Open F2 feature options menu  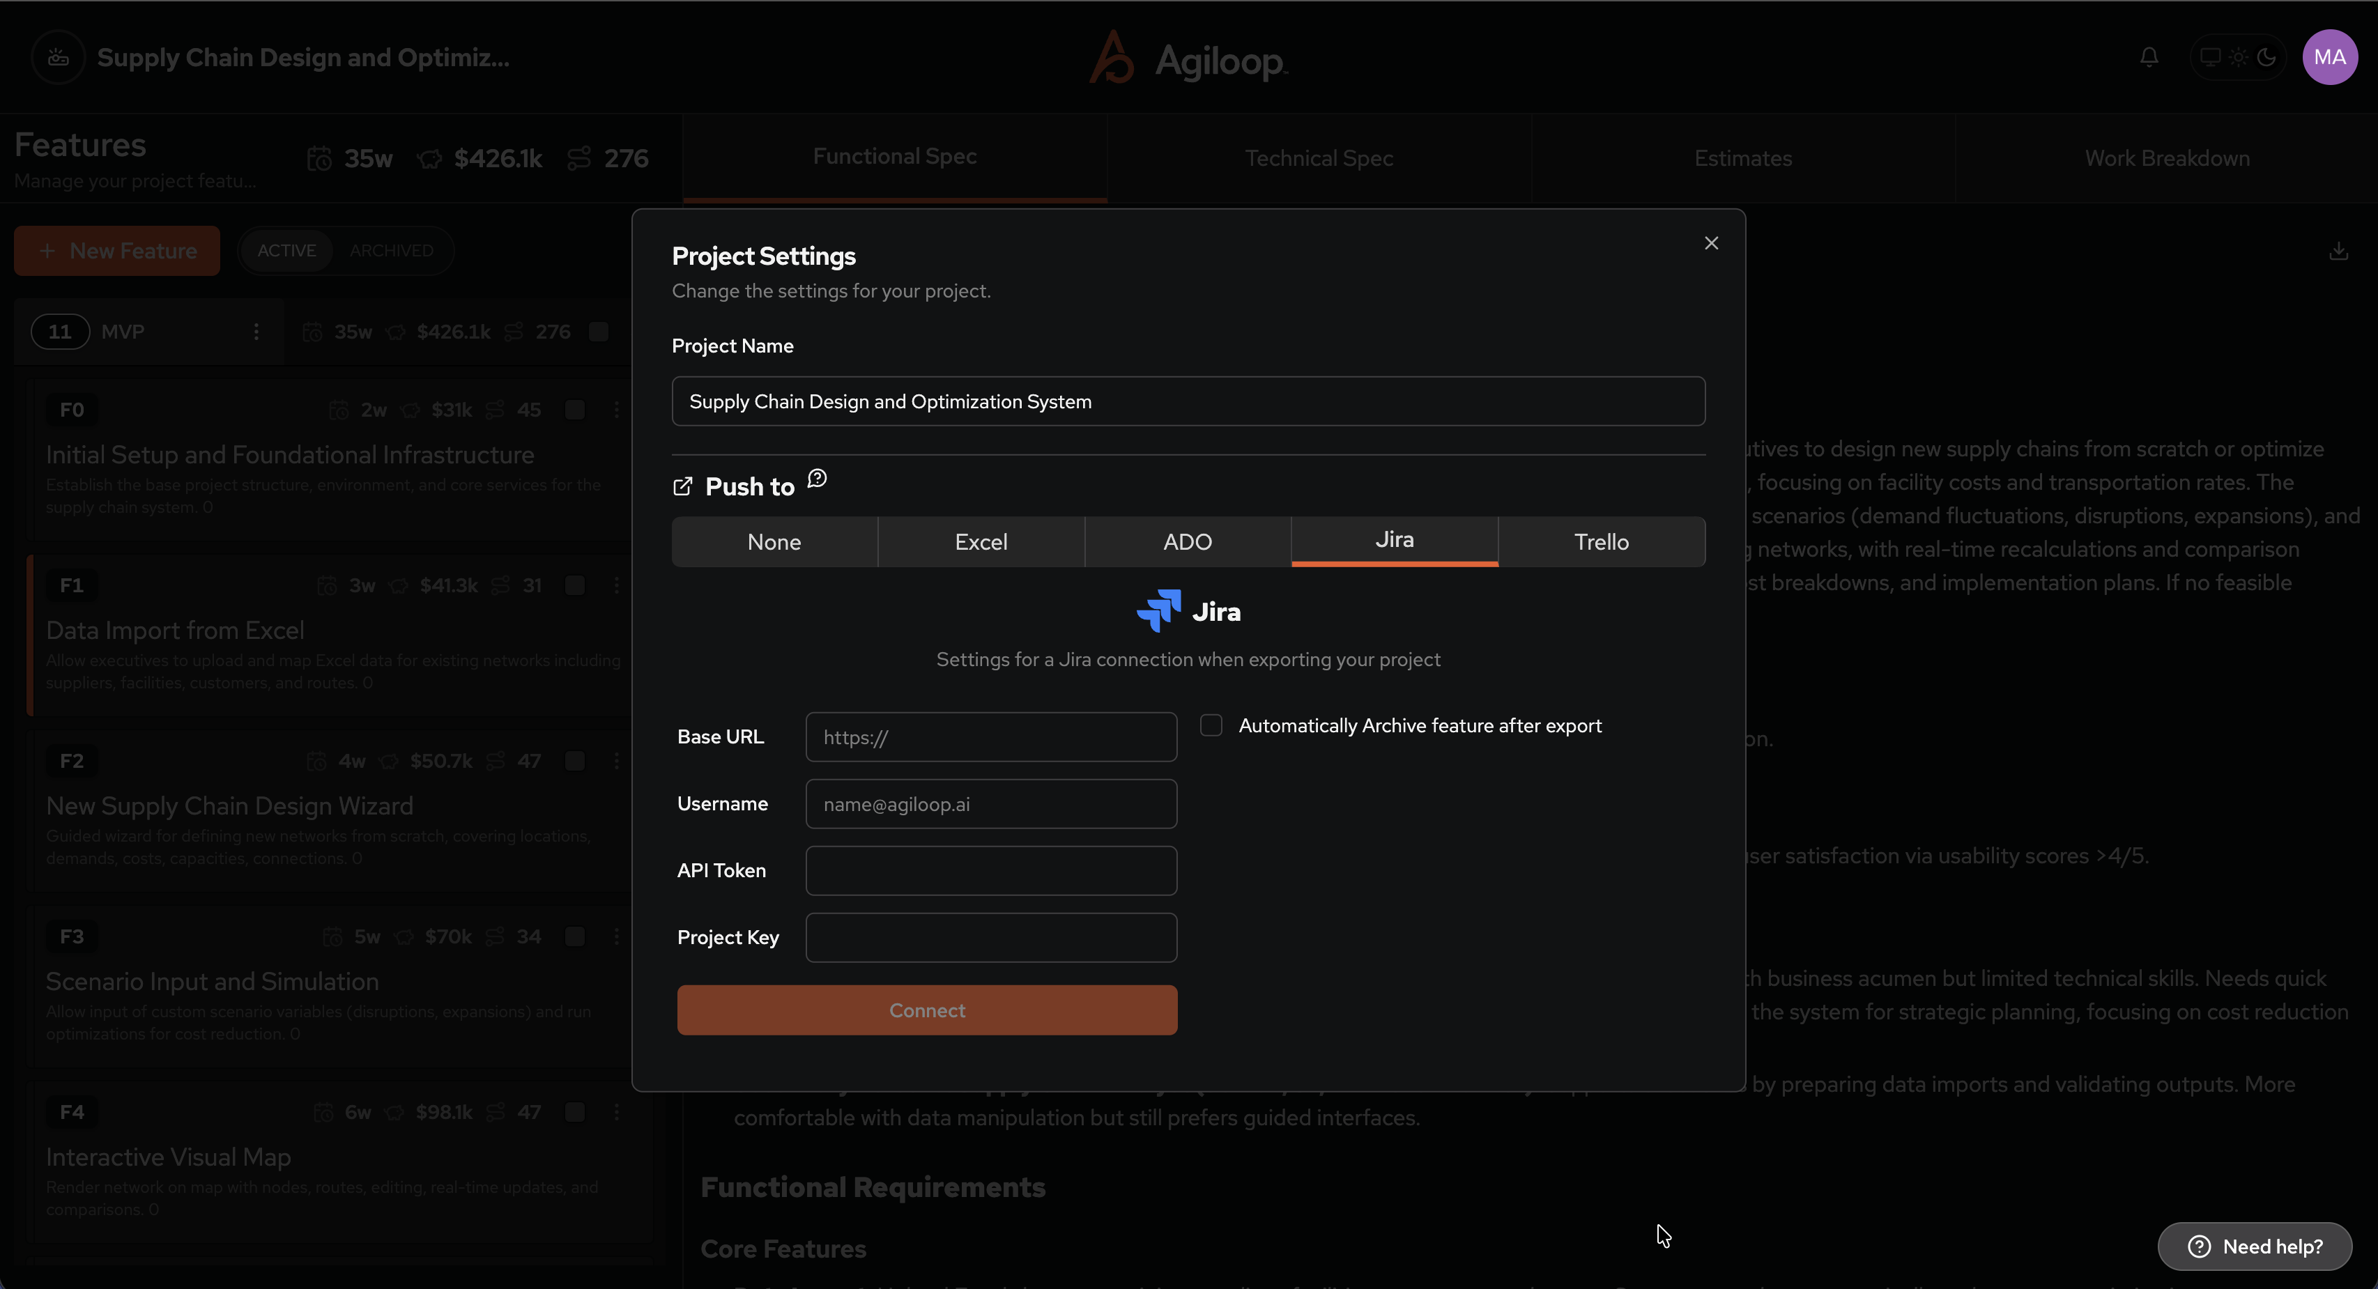coord(617,760)
